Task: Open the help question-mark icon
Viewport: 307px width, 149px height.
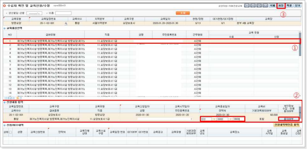Action: tap(253, 6)
